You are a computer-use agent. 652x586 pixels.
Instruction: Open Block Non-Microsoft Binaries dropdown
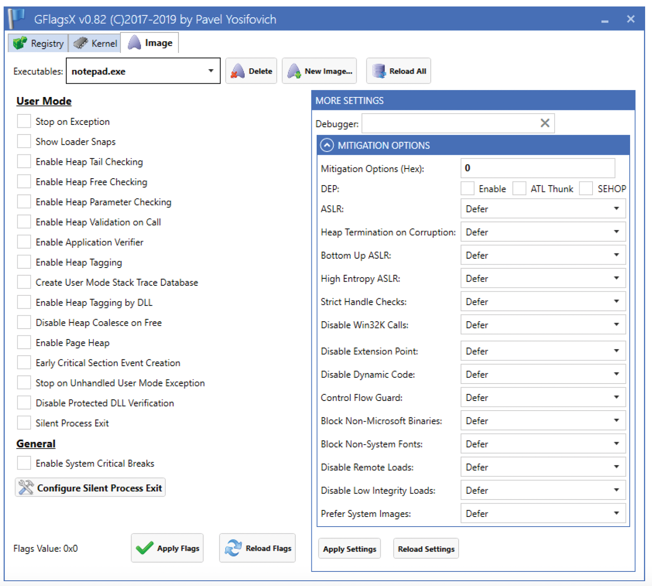tap(543, 421)
